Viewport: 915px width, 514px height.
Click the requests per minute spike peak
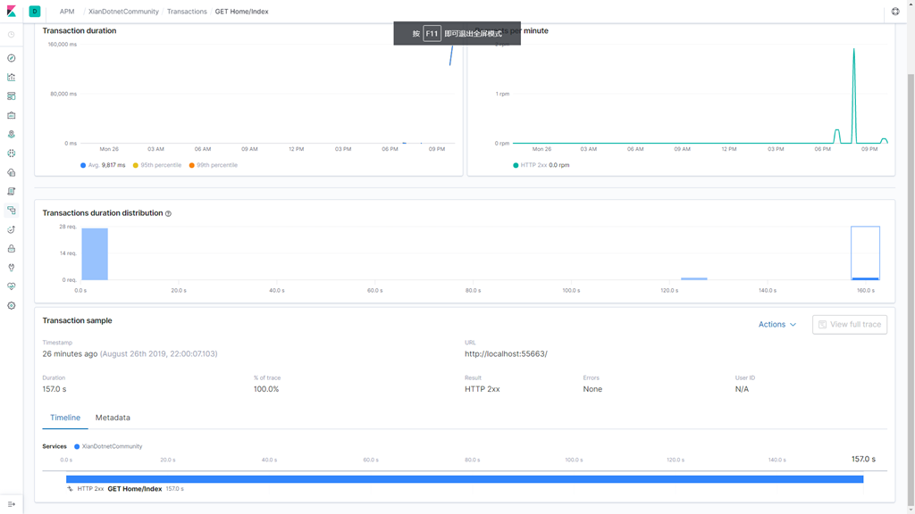(853, 50)
